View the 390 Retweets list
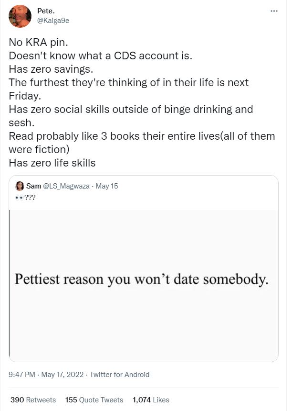 (x=33, y=400)
